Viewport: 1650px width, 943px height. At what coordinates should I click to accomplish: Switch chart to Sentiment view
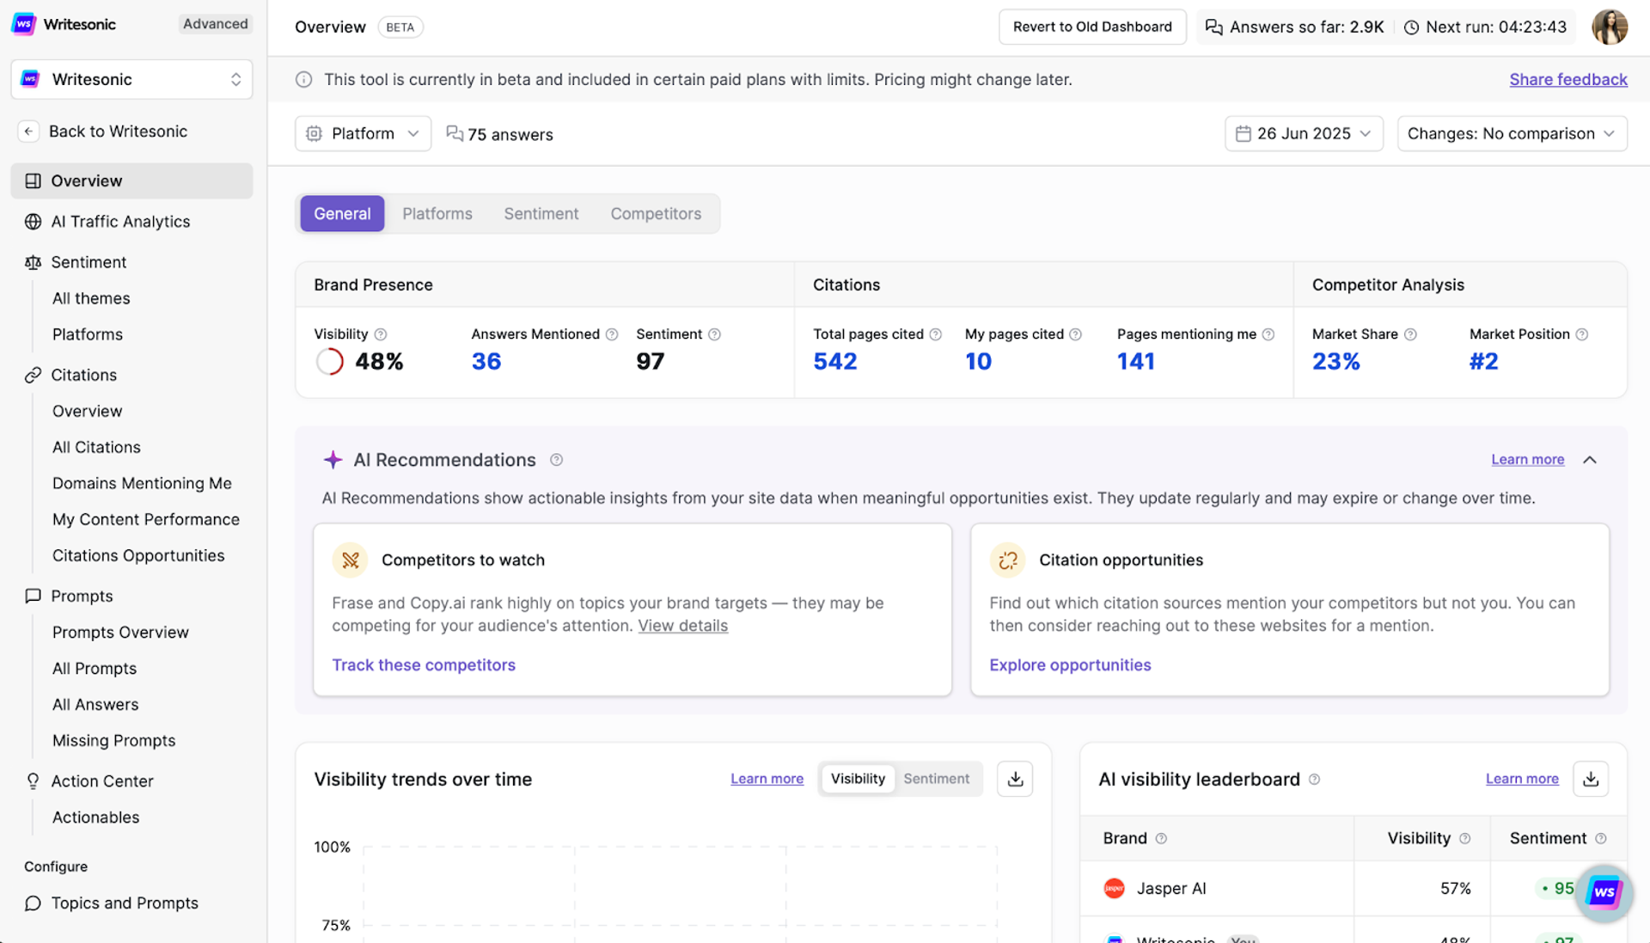pos(936,779)
